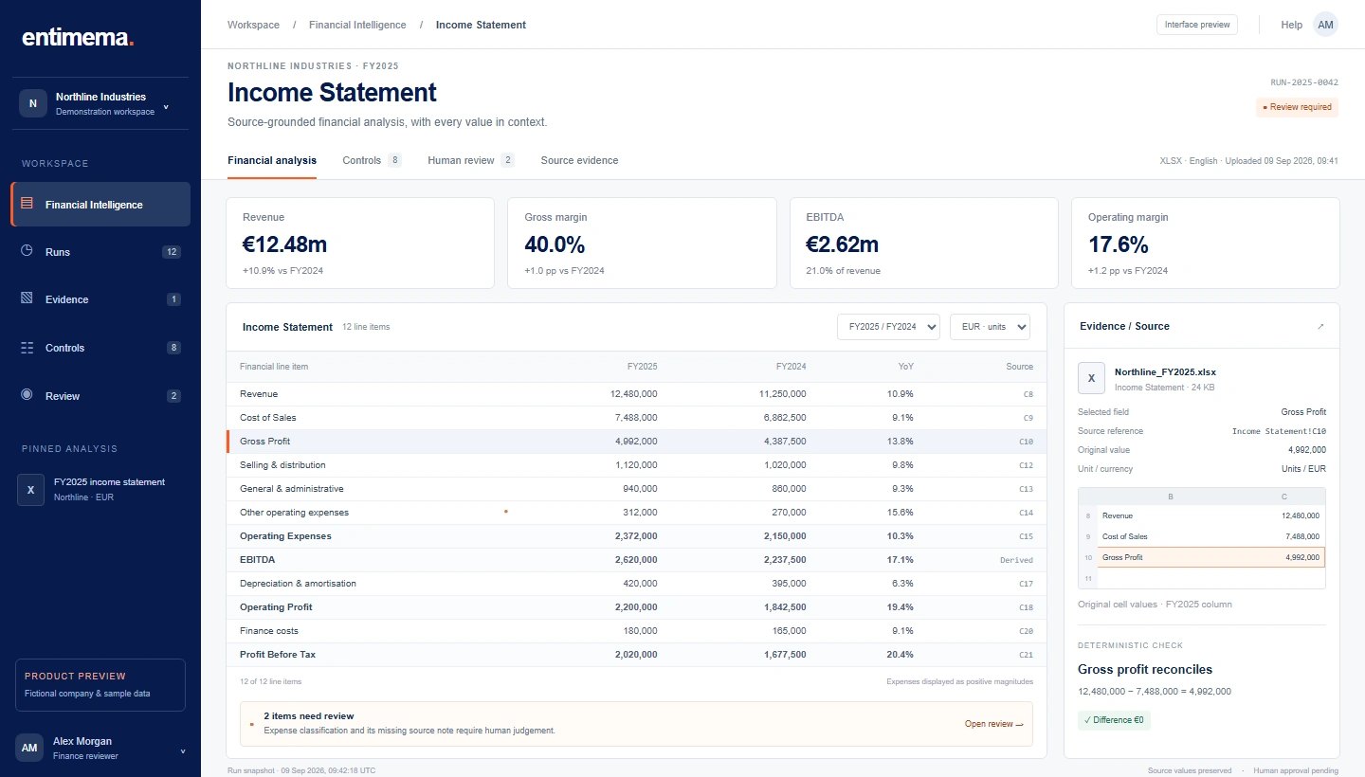Click the AM avatar in top bar
1365x777 pixels.
pos(1325,25)
